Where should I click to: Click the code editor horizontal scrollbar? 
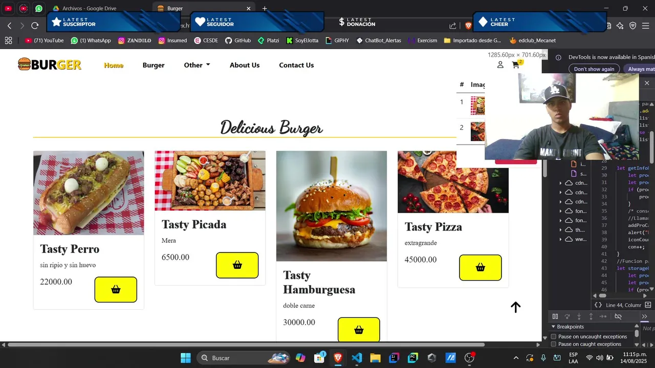tap(603, 295)
